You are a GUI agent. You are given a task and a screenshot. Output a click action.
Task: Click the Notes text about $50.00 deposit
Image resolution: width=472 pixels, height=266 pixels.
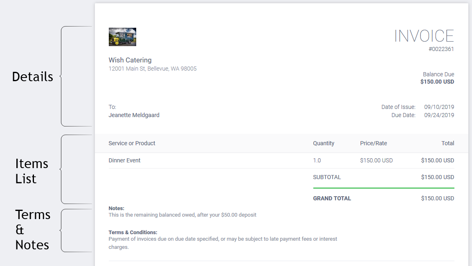[182, 215]
